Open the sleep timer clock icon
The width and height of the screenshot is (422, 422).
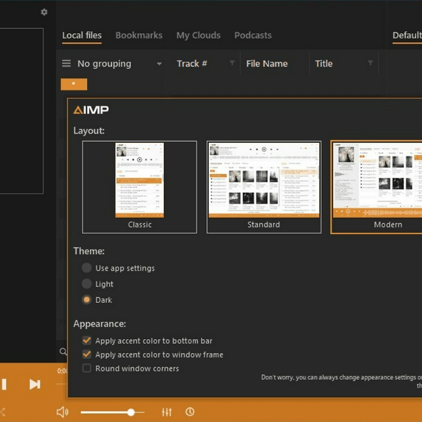point(190,412)
